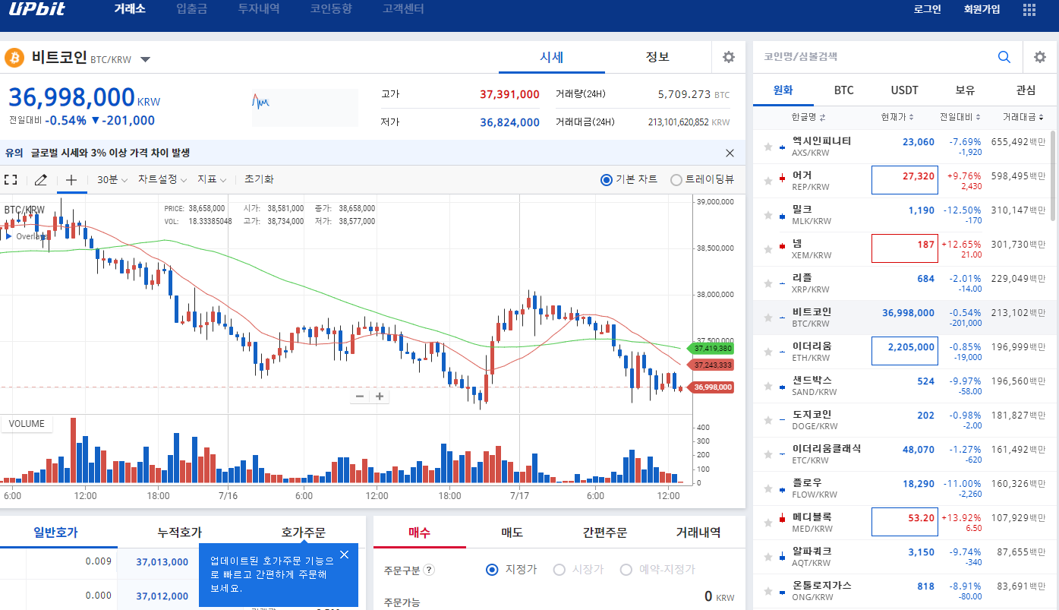
Task: Switch to the 정보 tab
Action: coord(657,57)
